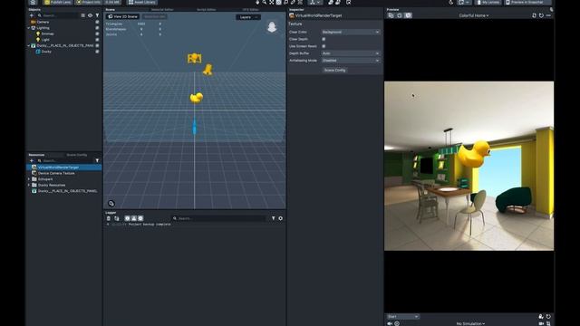Select the Ducky child object
Image resolution: width=580 pixels, height=326 pixels.
46,52
